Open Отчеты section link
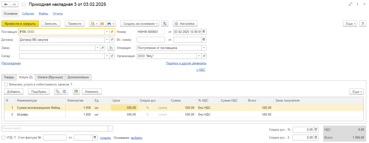 pyautogui.click(x=58, y=14)
